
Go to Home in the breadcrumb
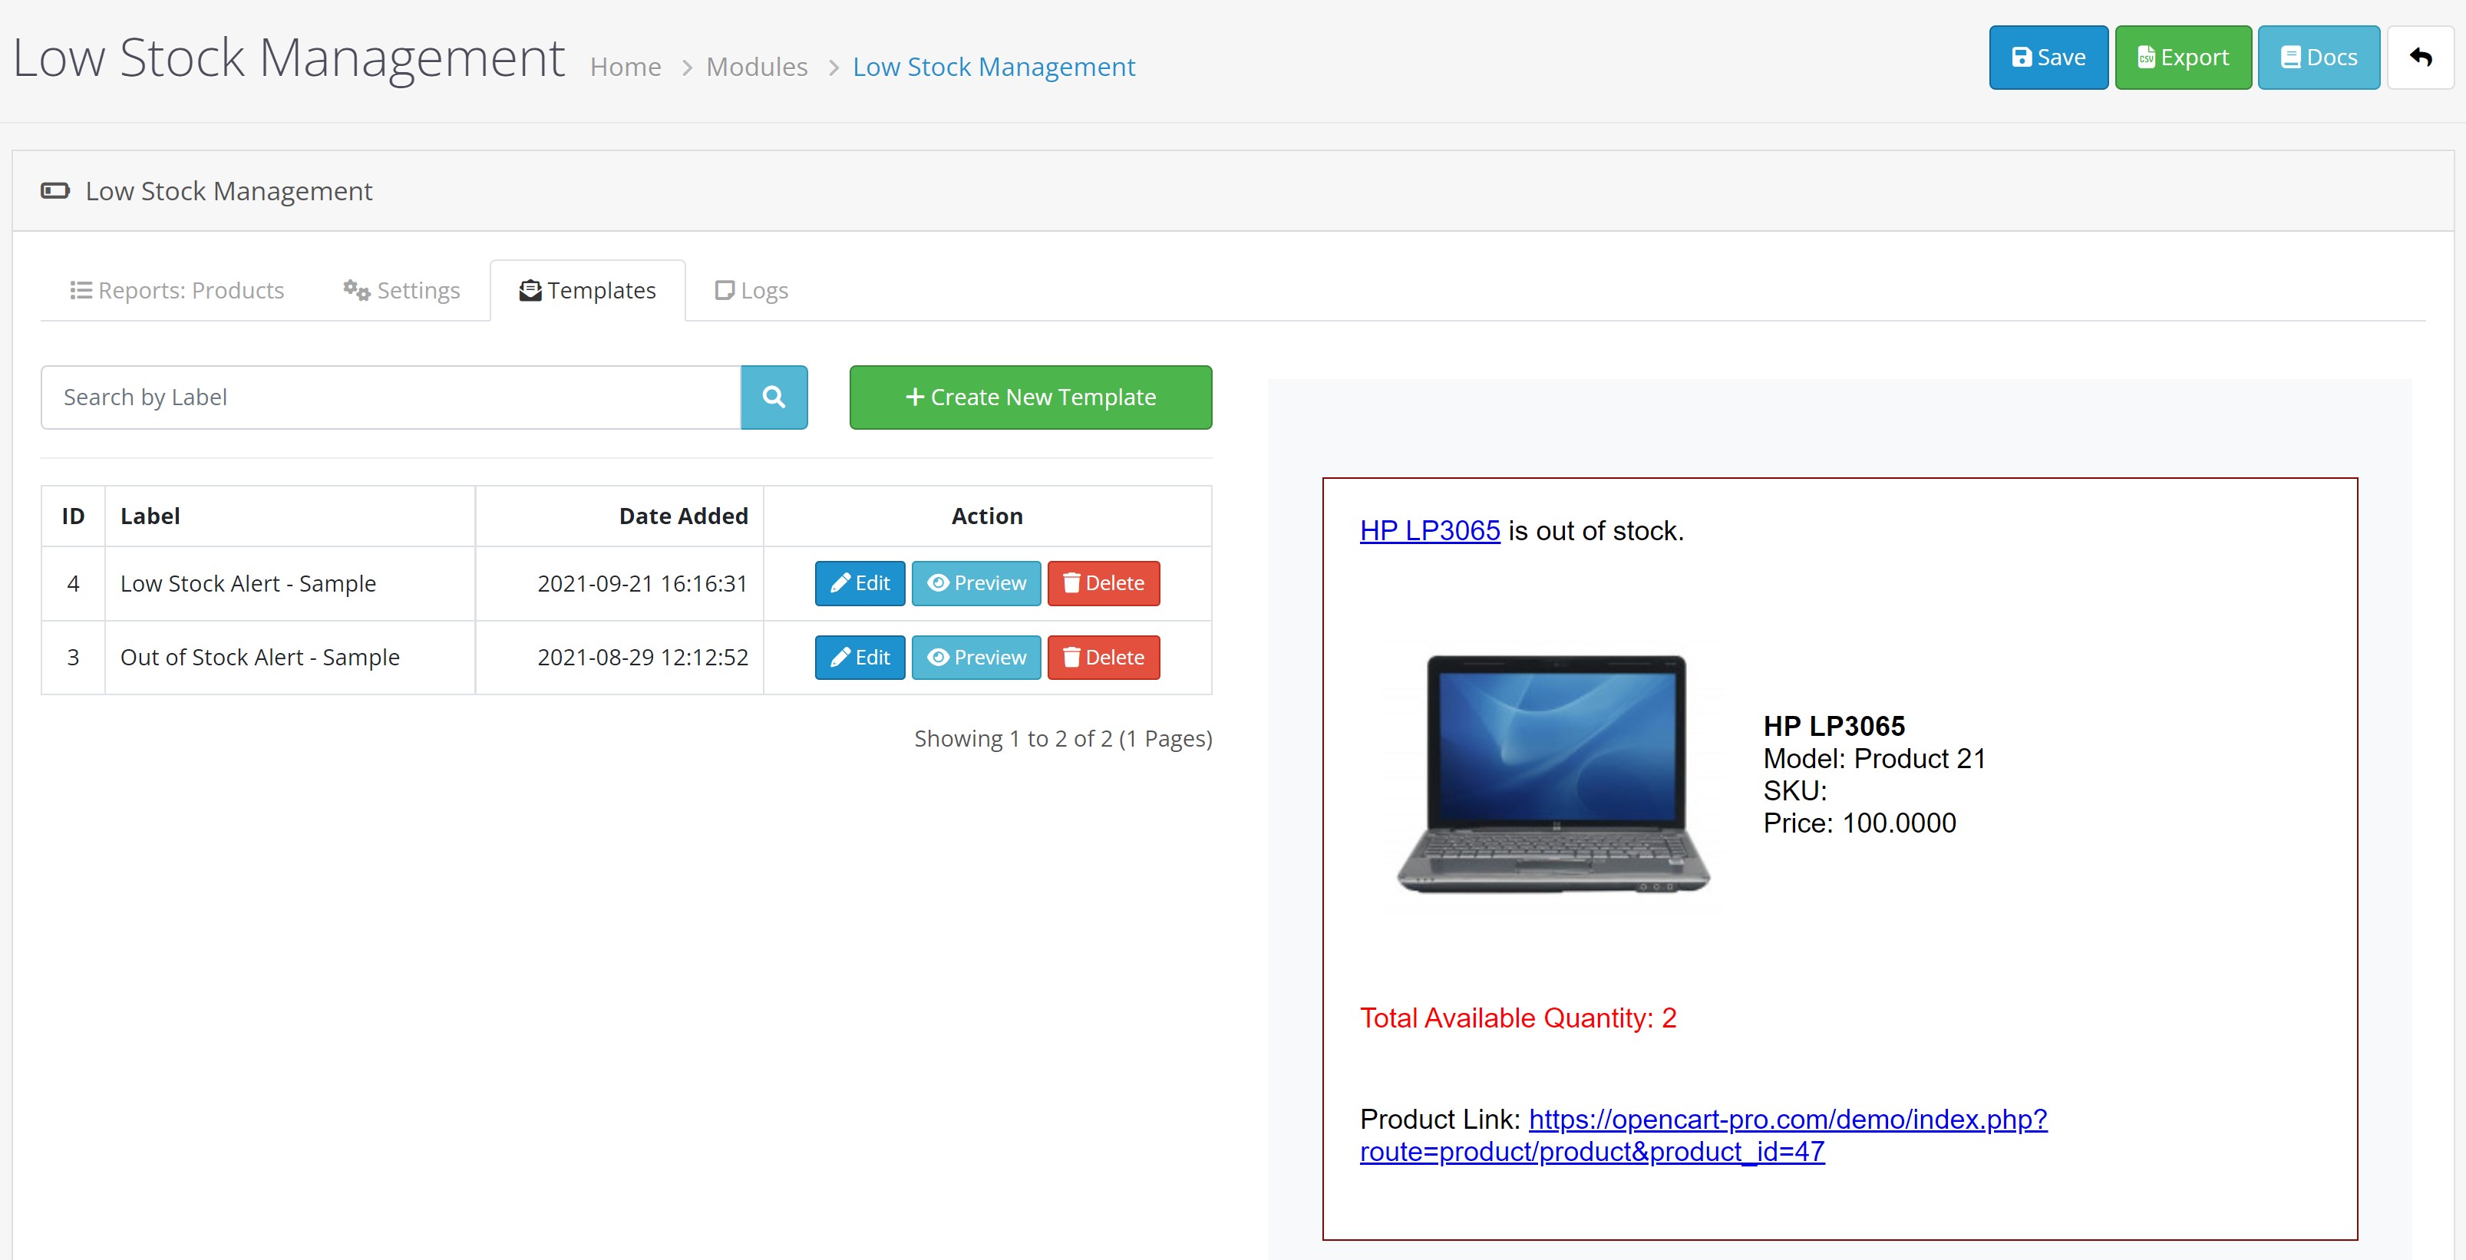tap(625, 67)
